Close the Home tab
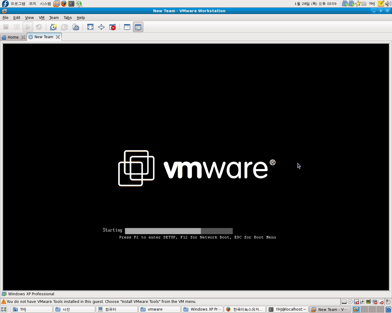392x313 pixels. tap(23, 37)
